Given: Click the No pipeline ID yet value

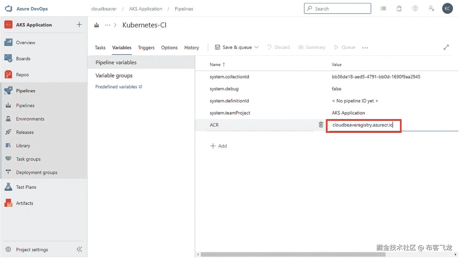Looking at the screenshot, I should point(355,101).
